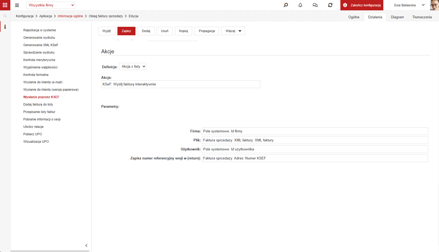Click the Akcja input field

point(181,84)
